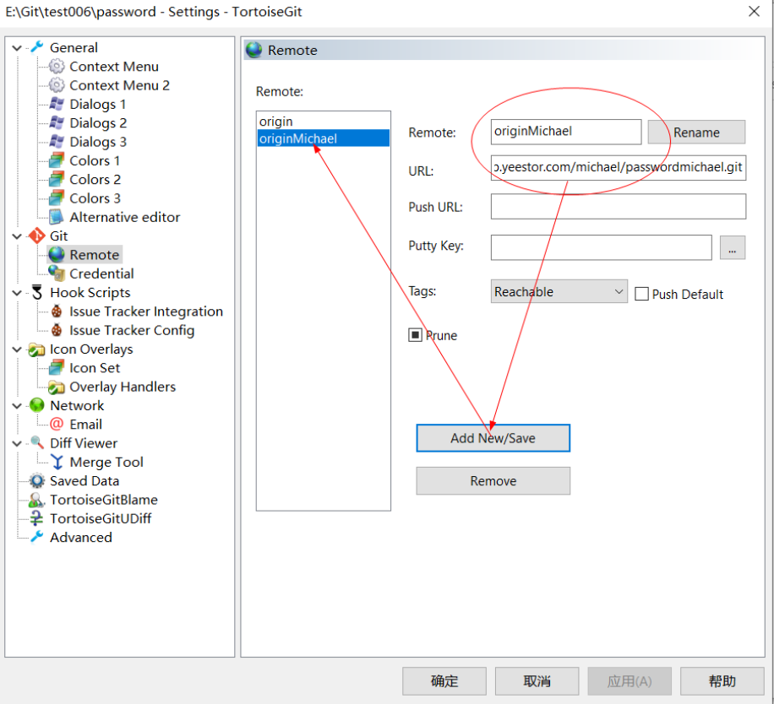Click the Advanced wrench icon
This screenshot has height=704, width=774.
click(37, 537)
